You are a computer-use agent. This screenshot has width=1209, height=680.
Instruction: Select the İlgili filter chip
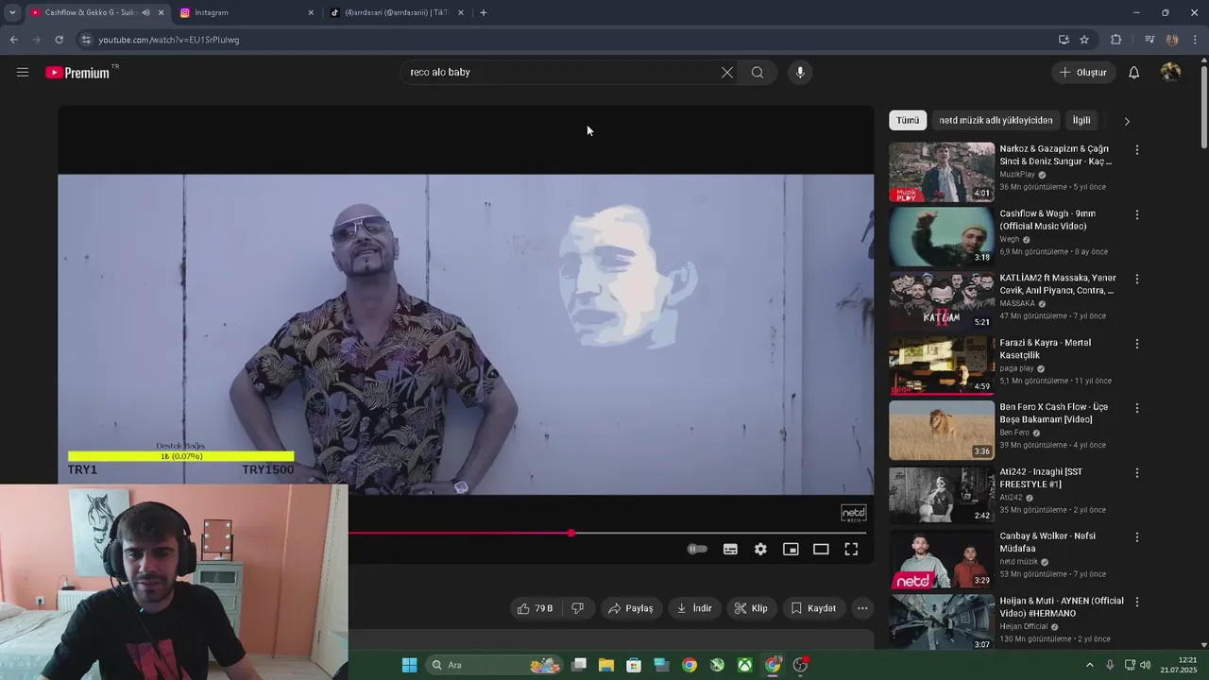(1081, 121)
